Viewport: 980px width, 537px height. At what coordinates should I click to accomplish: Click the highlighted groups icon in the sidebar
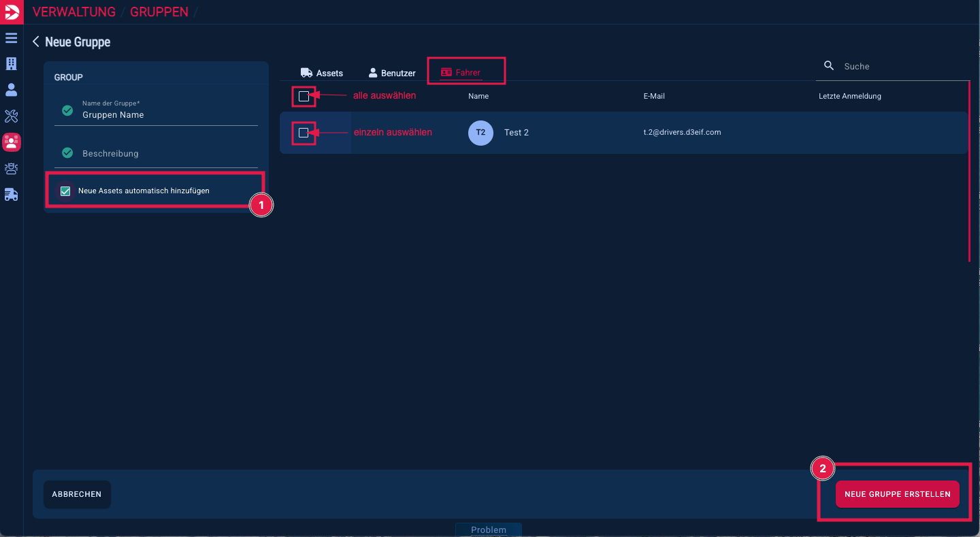(12, 142)
